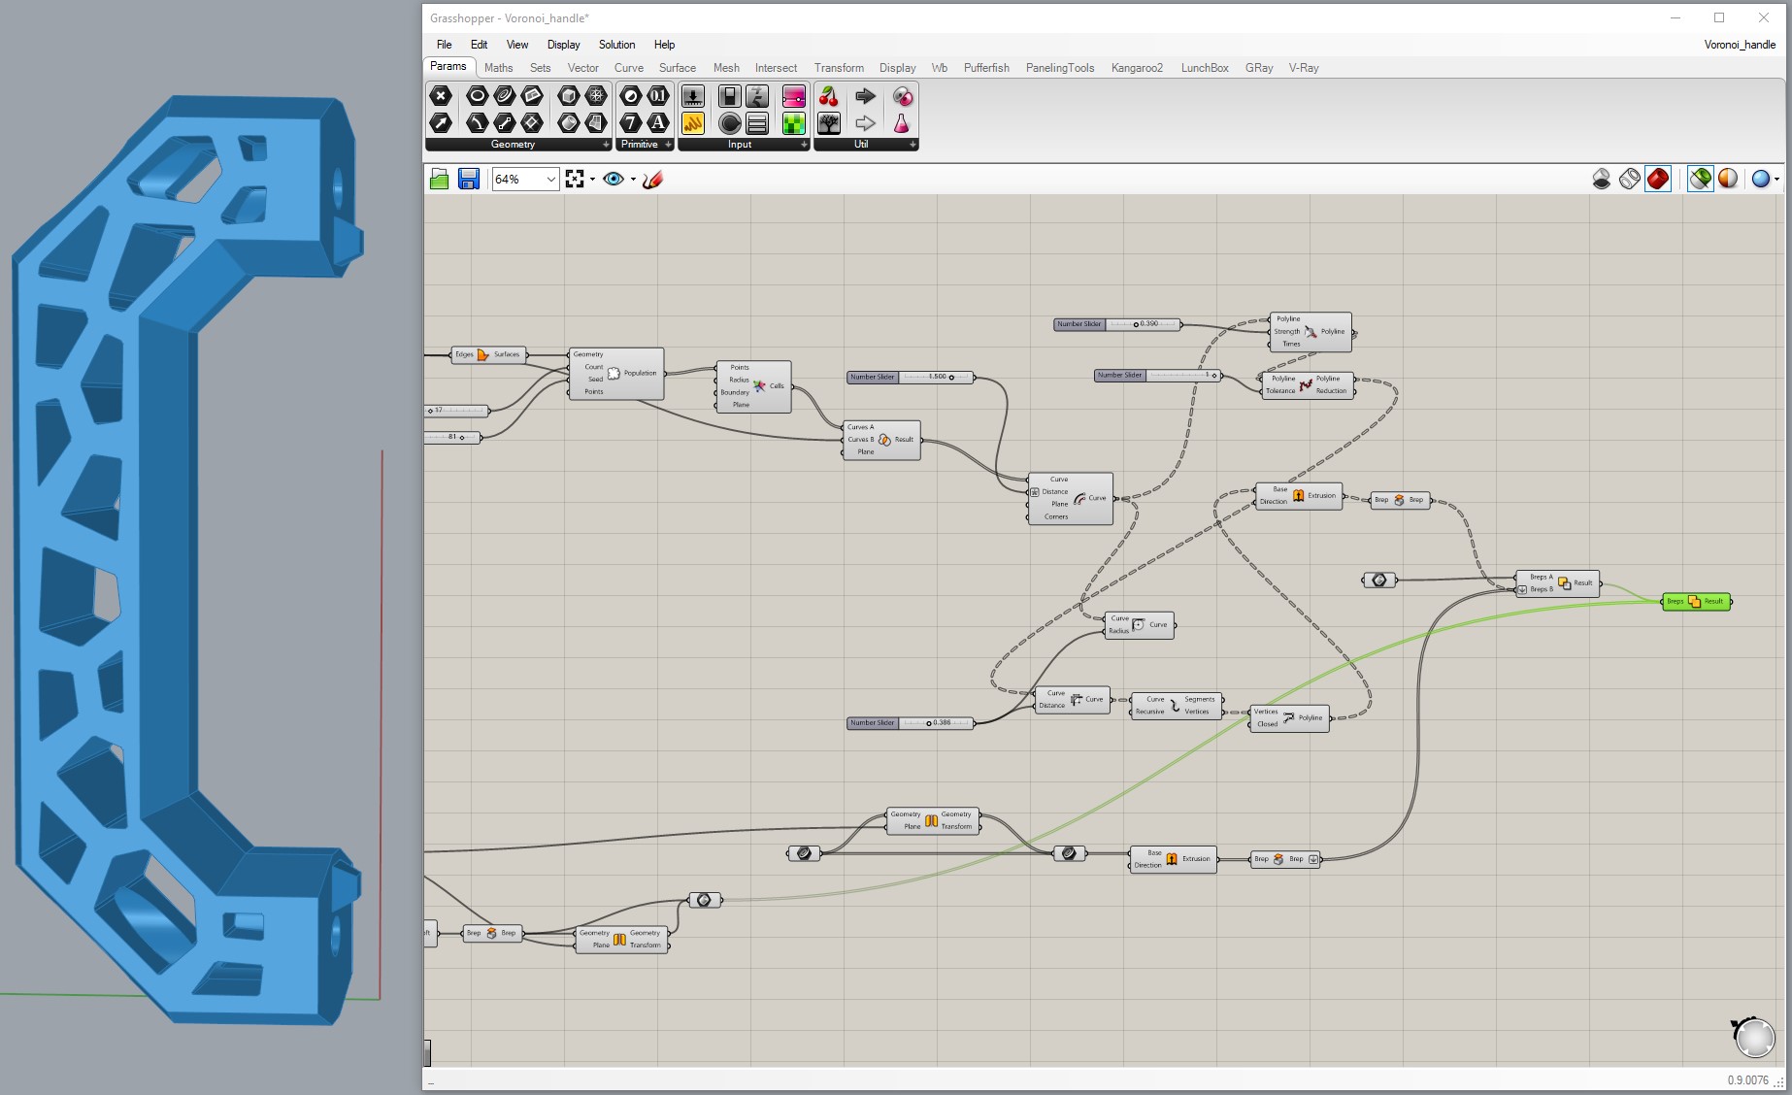
Task: Pick the green checkered input icon
Action: coord(793,123)
